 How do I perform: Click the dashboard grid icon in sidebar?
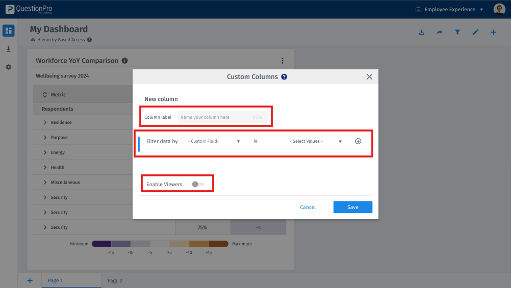coord(8,31)
